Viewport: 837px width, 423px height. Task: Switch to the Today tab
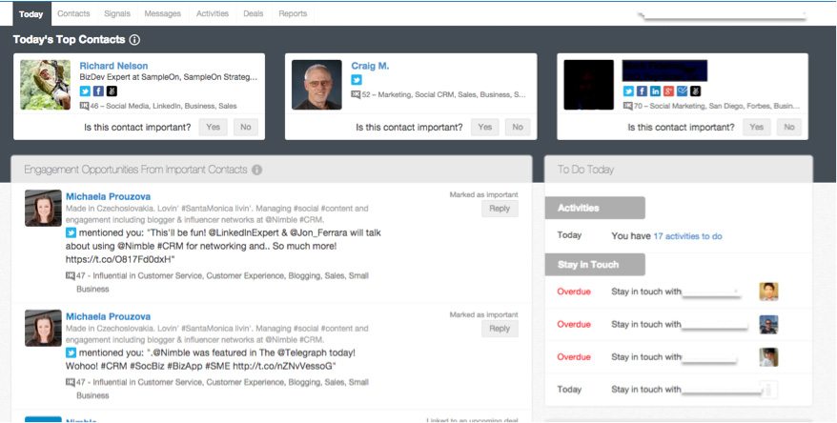(31, 14)
